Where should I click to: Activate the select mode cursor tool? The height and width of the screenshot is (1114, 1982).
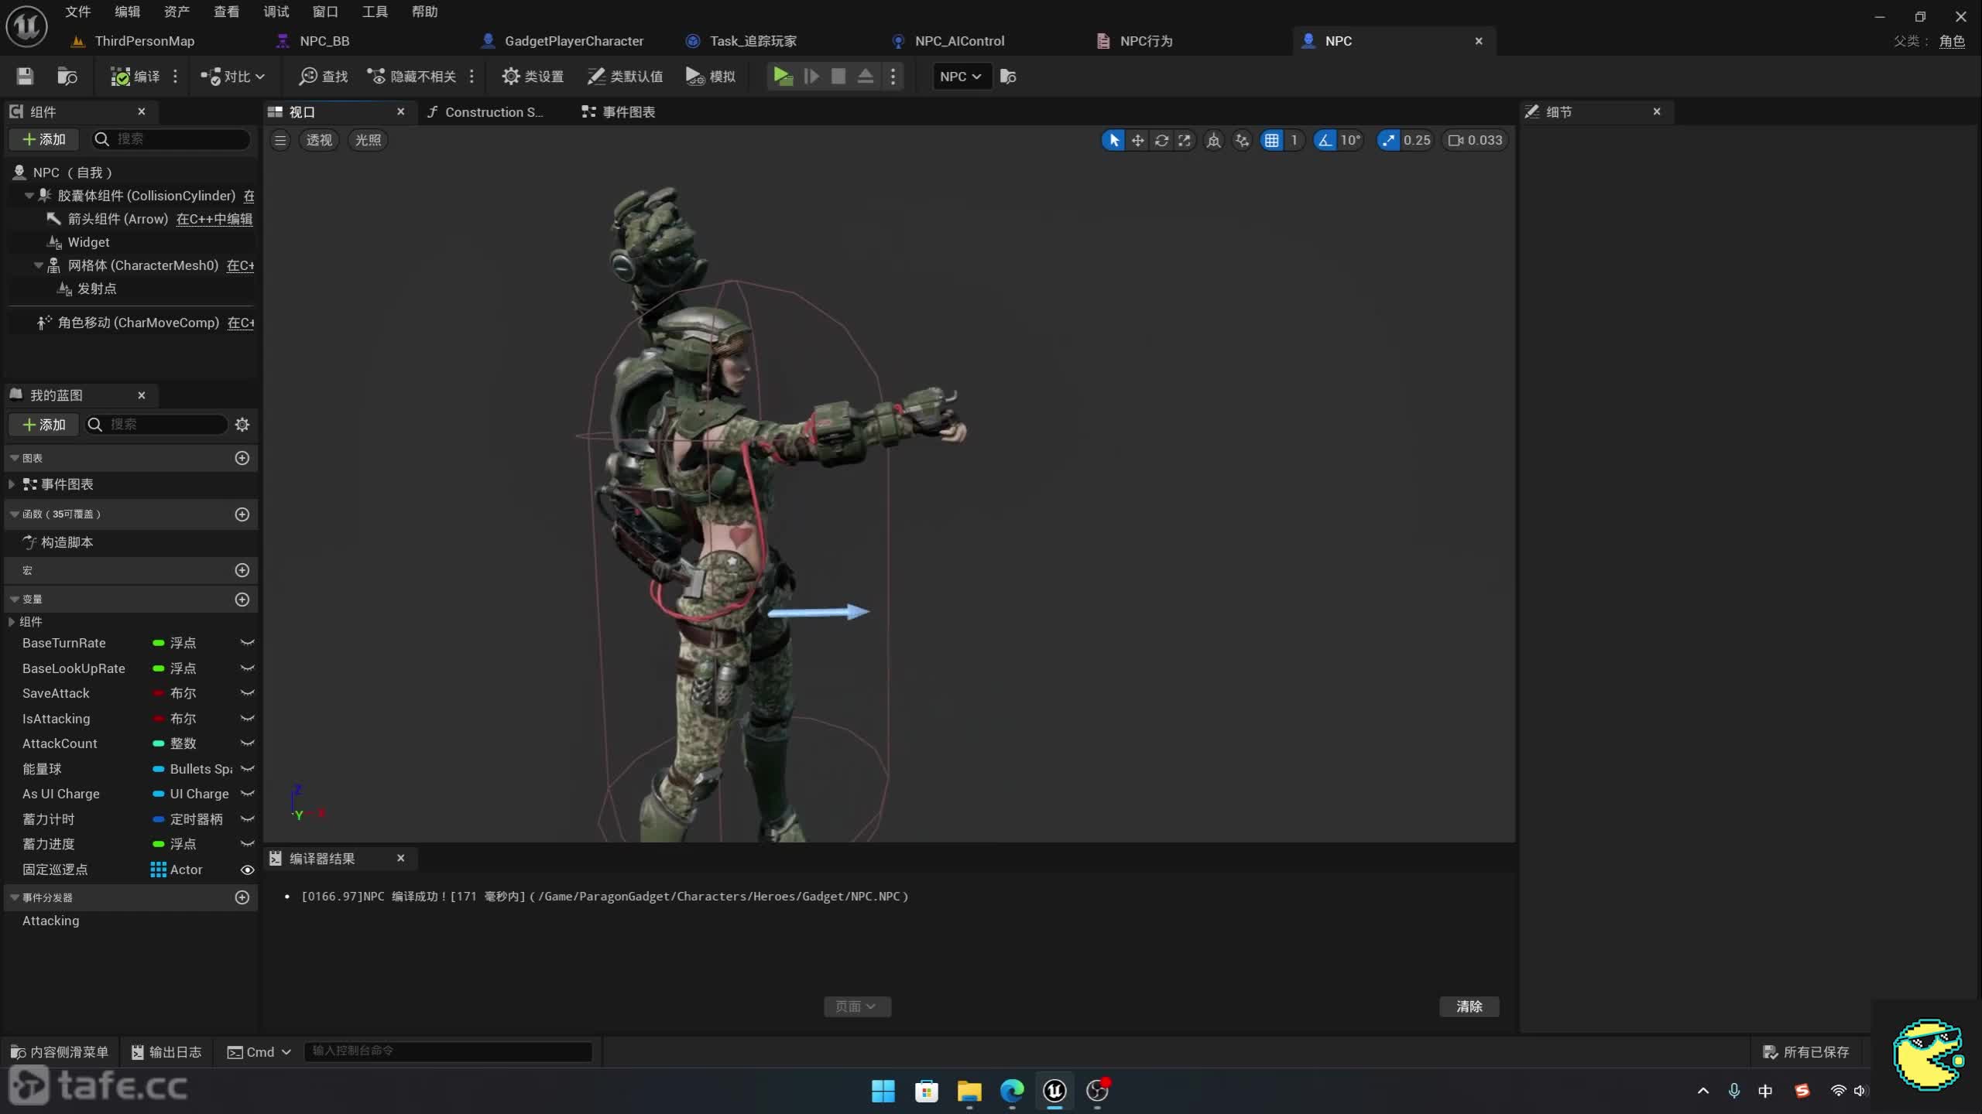1113,140
